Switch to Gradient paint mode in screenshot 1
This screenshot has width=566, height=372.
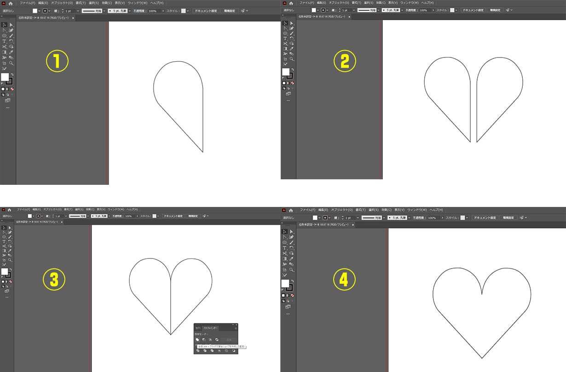coord(7,89)
